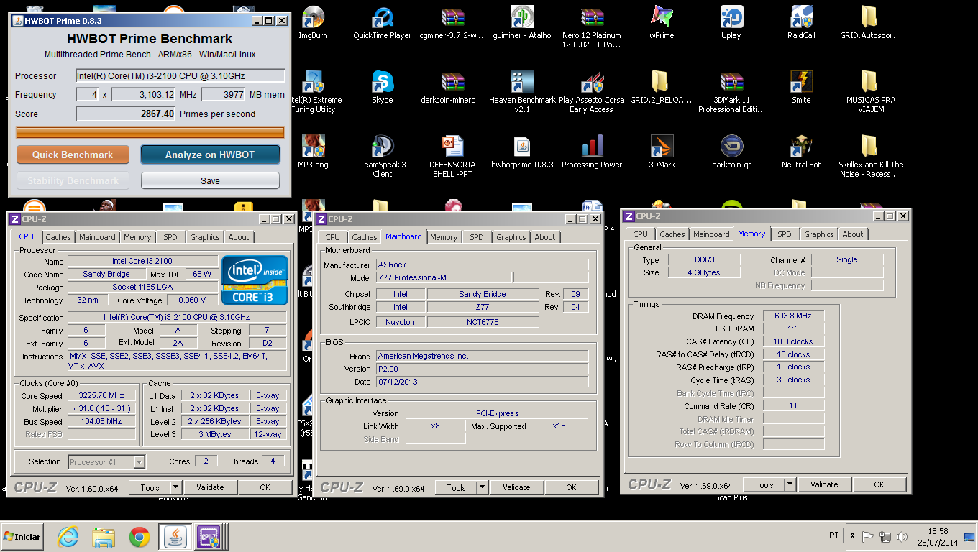
Task: Switch to CPU-Z taskbar item
Action: pyautogui.click(x=209, y=537)
